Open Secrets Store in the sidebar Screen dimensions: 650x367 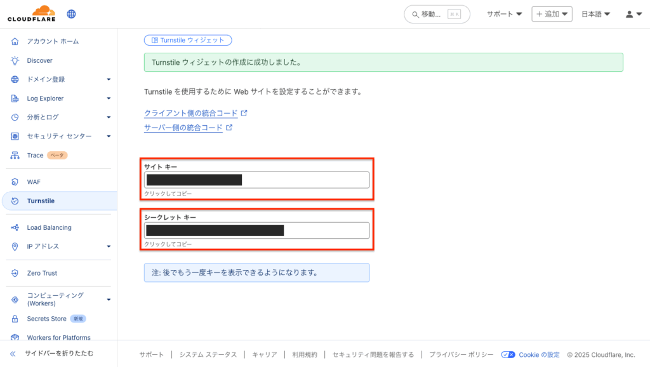point(46,319)
